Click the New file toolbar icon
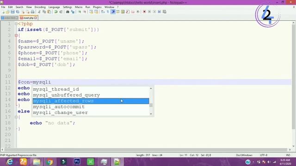 pos(3,12)
